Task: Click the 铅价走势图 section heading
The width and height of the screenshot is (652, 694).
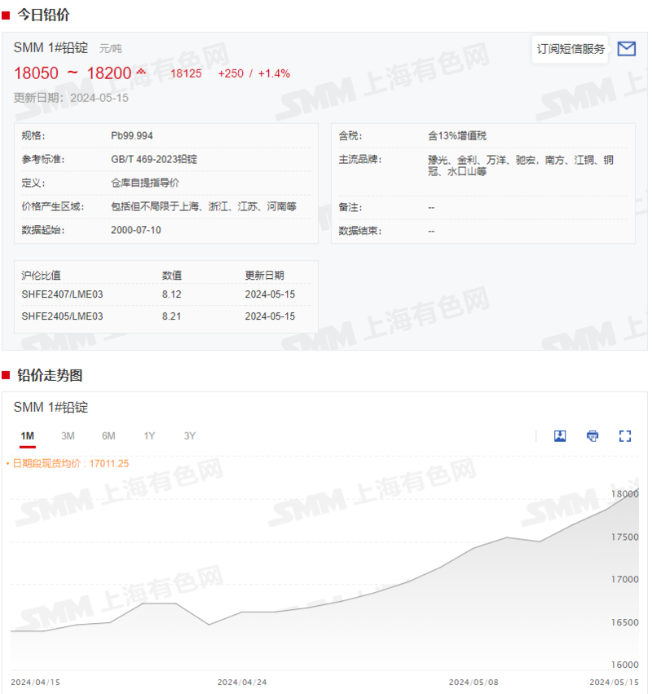Action: coord(50,375)
